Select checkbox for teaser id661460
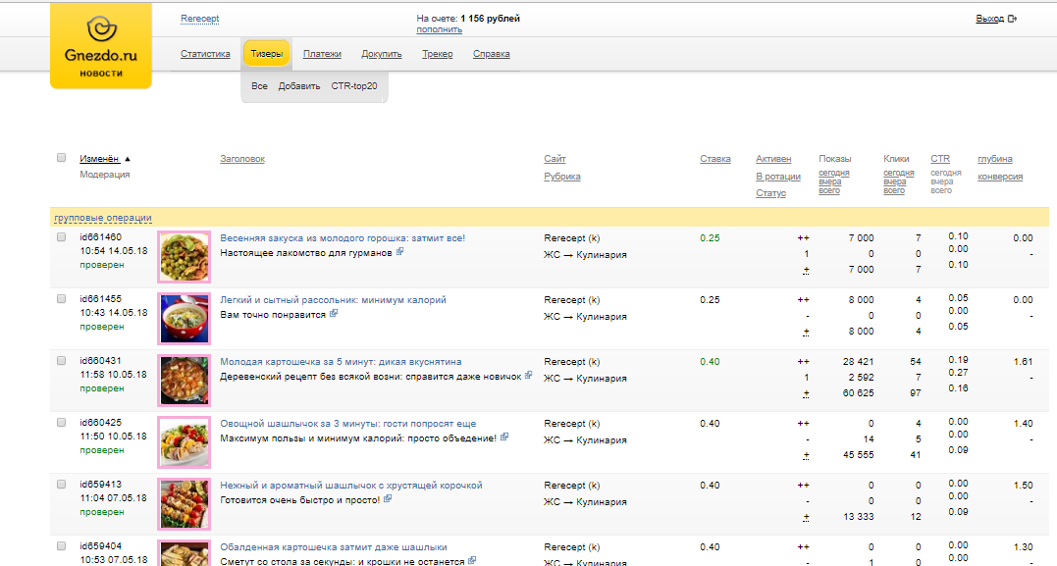This screenshot has height=566, width=1057. tap(62, 237)
